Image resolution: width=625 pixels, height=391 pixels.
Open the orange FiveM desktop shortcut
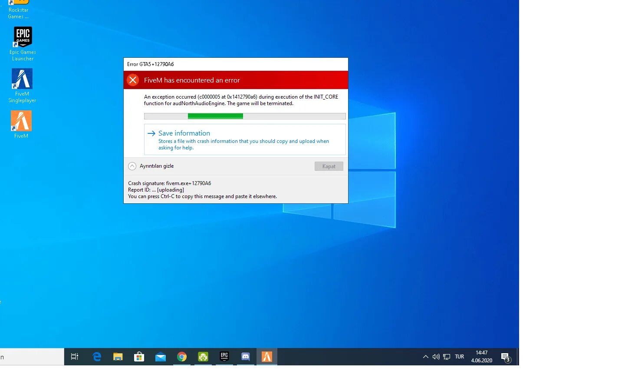point(21,124)
